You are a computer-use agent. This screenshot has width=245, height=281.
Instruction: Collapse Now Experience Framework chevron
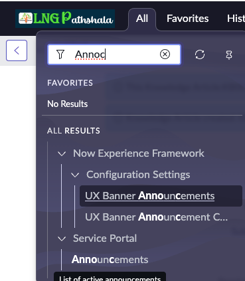pos(62,153)
